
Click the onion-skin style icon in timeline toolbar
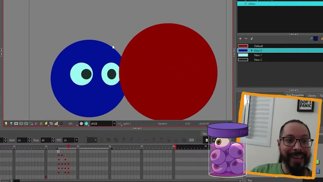pos(192,140)
